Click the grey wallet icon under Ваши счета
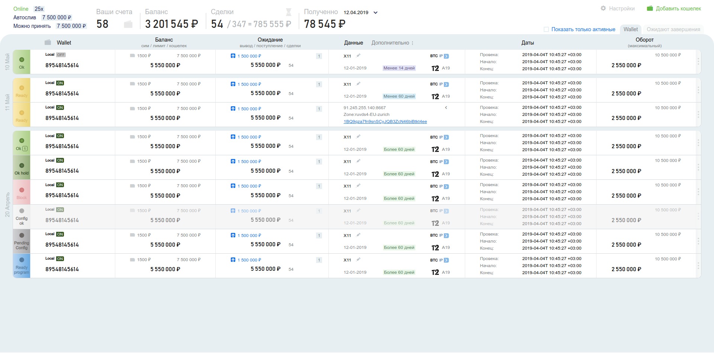The image size is (714, 354). [128, 25]
